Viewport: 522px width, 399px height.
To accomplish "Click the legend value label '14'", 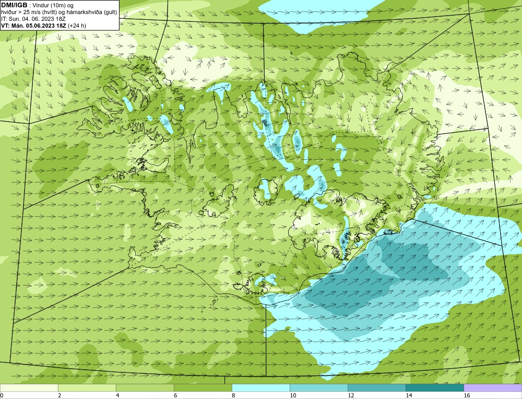I will pos(409,395).
